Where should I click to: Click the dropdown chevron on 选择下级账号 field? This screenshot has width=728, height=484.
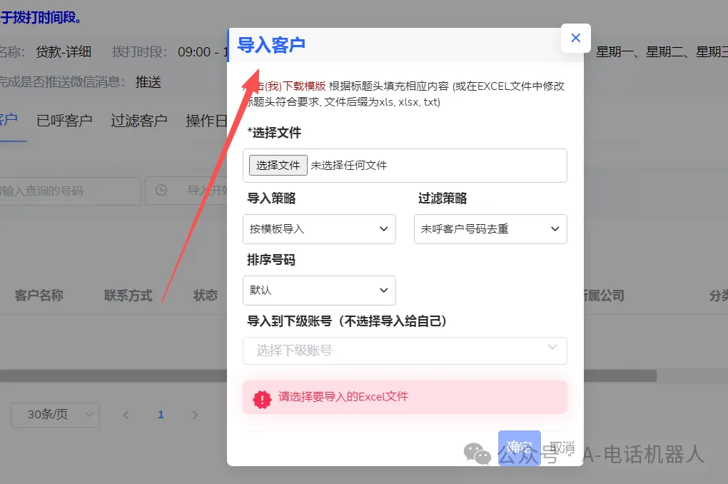[x=552, y=346]
